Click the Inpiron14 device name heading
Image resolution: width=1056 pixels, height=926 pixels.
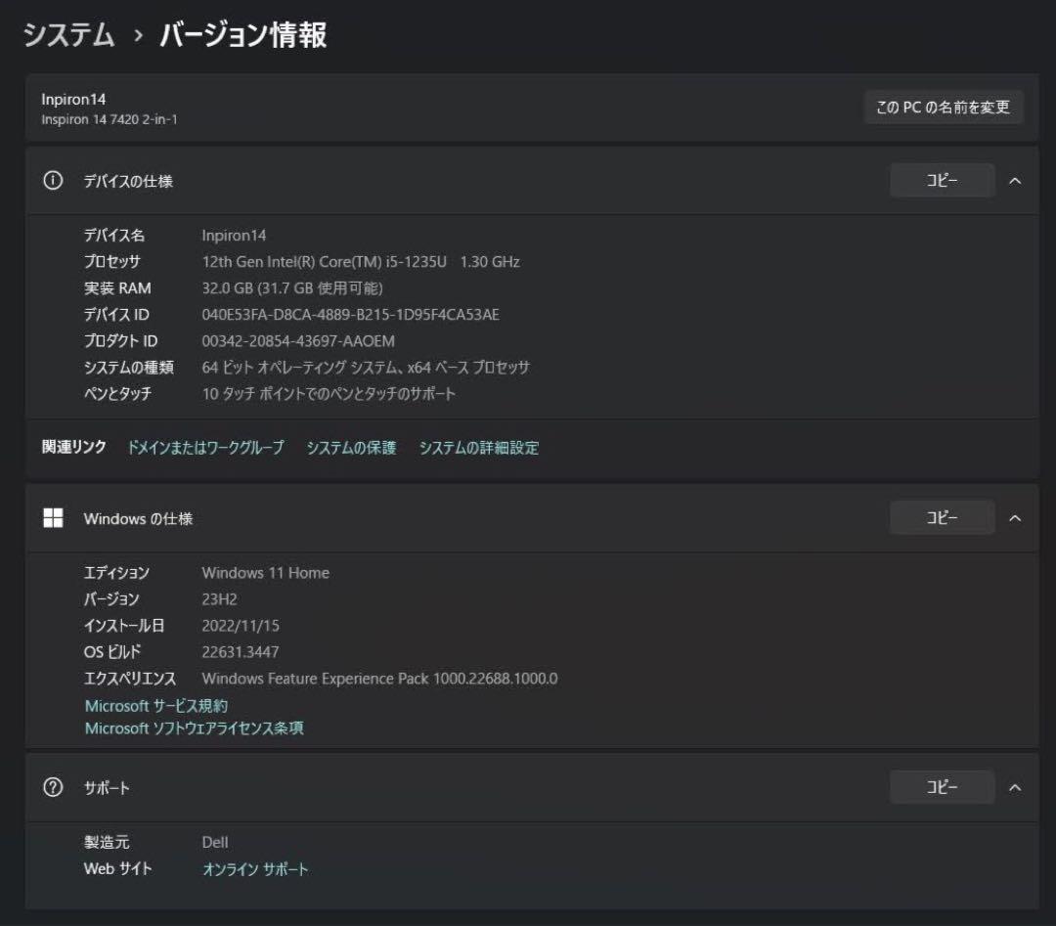point(74,99)
